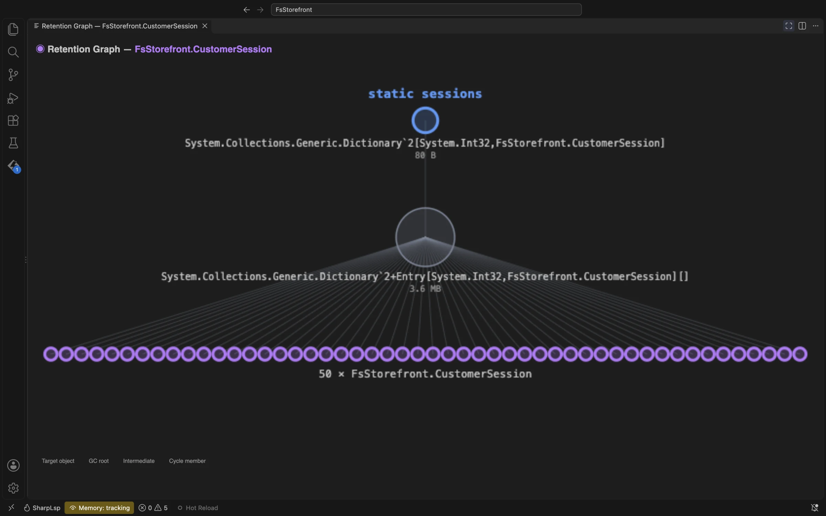Click the Hot Reload status item
This screenshot has width=826, height=516.
[x=198, y=508]
